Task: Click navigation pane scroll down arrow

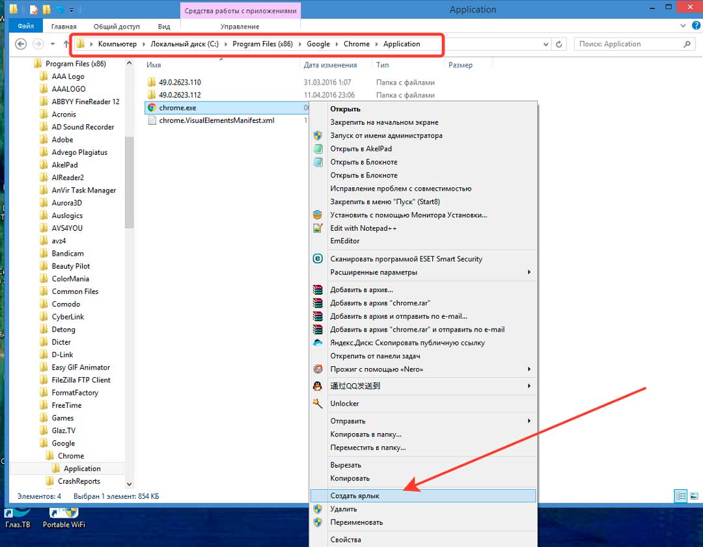Action: pos(129,484)
